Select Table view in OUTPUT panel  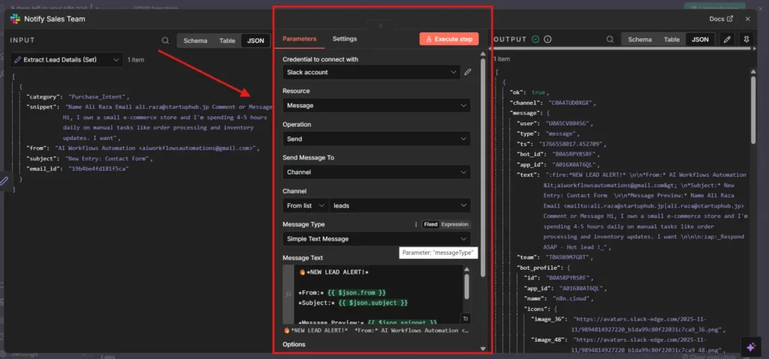coord(671,40)
